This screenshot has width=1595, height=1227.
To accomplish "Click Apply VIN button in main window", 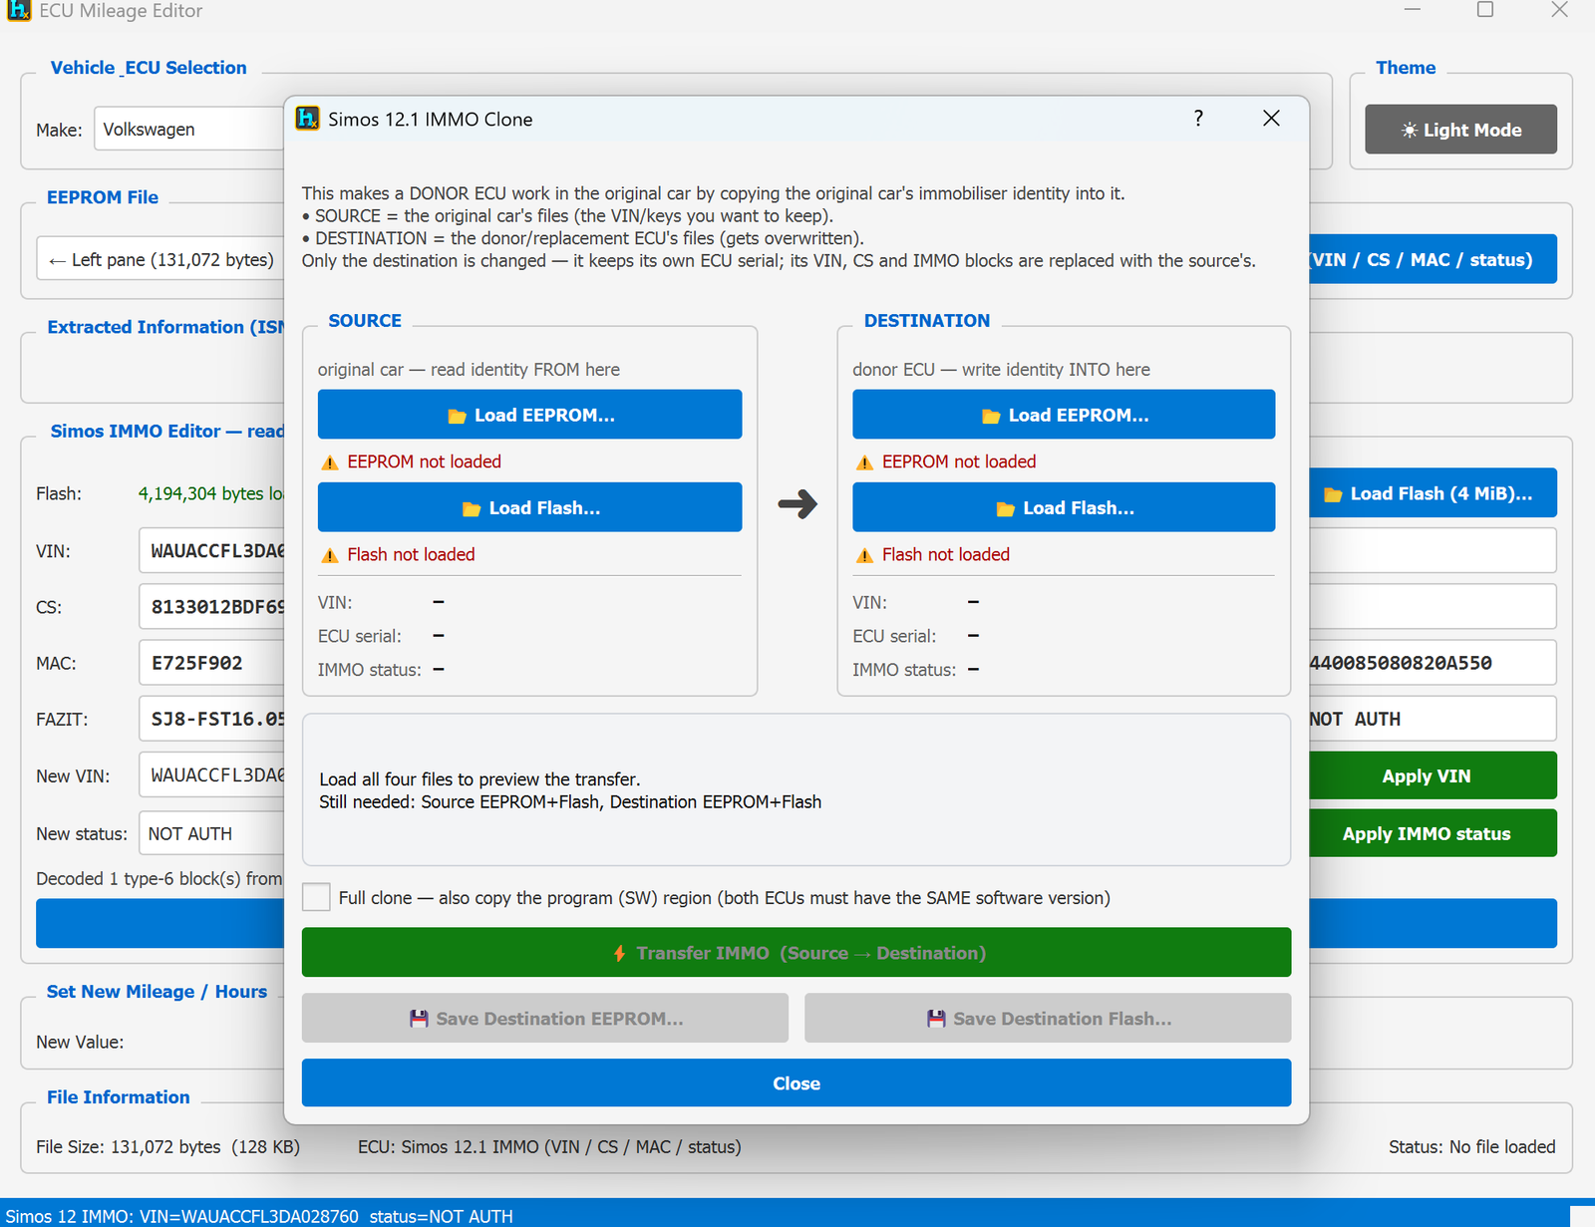I will click(1433, 775).
